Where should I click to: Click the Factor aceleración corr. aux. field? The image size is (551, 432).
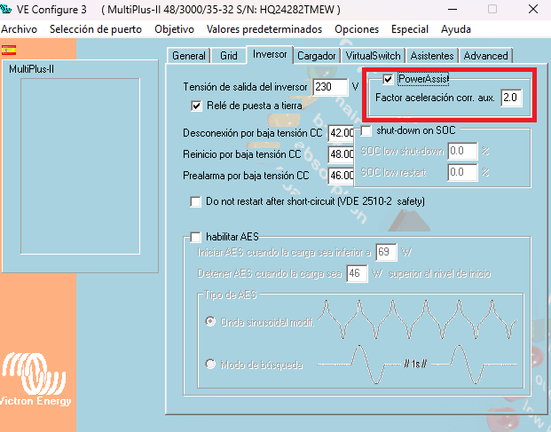[x=511, y=98]
